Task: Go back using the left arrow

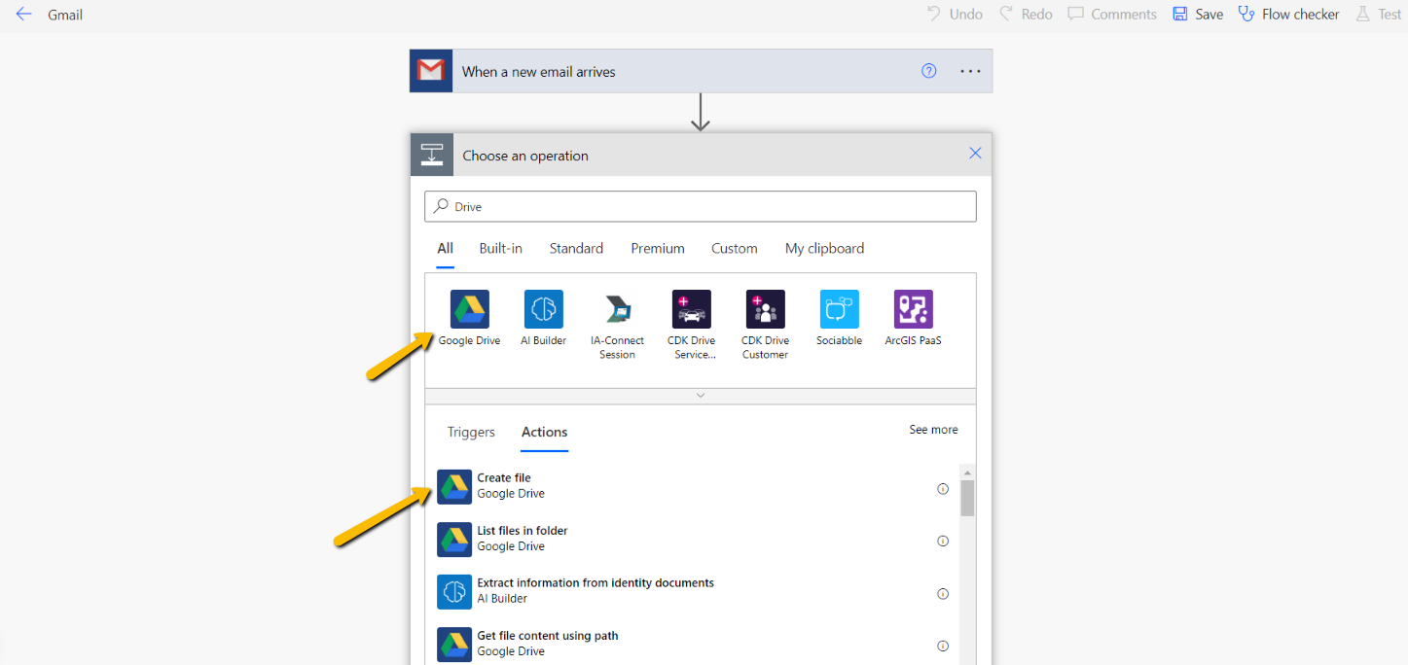Action: tap(23, 15)
